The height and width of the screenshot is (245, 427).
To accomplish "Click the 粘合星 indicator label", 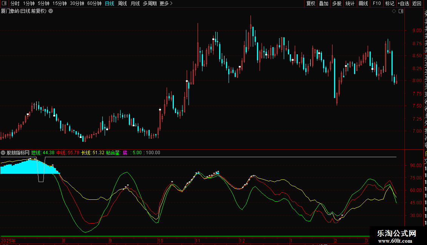I will pyautogui.click(x=113, y=153).
